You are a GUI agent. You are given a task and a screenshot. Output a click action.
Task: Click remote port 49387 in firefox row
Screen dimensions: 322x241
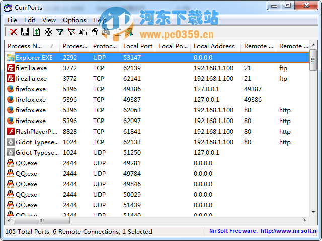(253, 89)
